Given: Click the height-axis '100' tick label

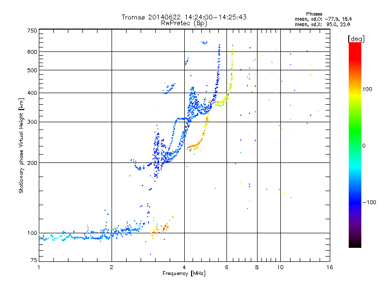Looking at the screenshot, I should (32, 233).
